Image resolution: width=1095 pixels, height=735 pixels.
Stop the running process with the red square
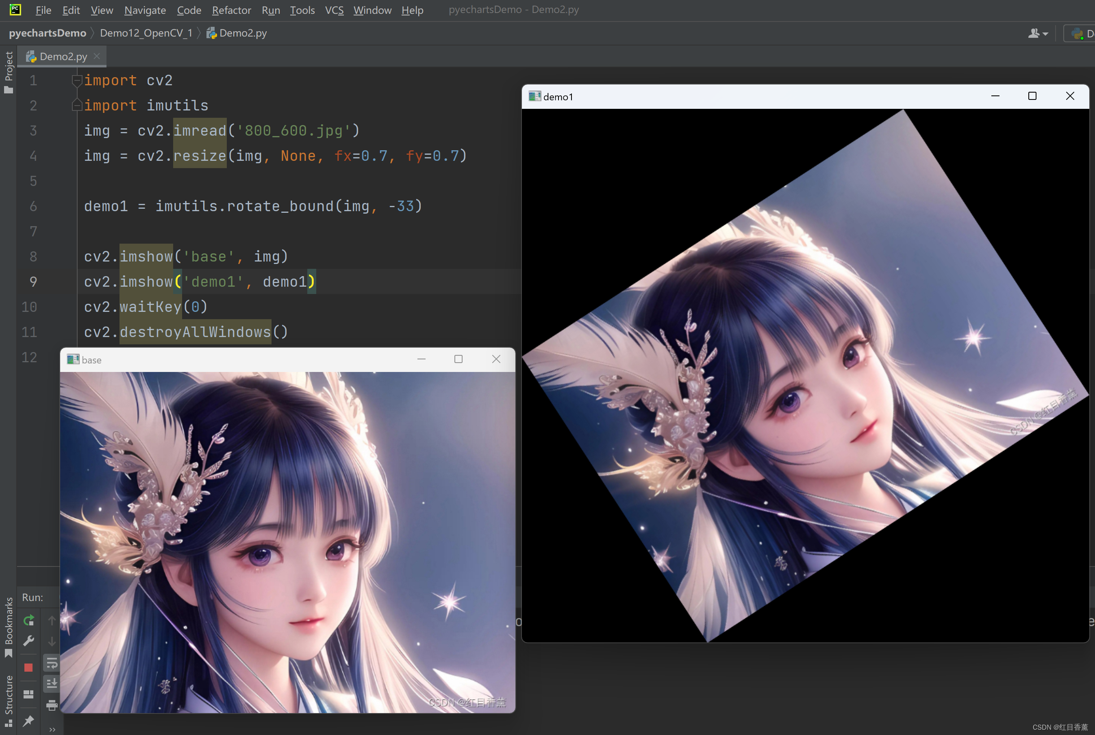click(28, 668)
